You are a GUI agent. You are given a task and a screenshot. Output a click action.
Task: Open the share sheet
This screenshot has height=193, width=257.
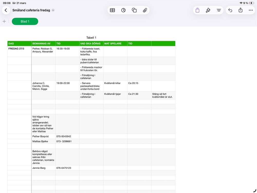coord(241,10)
